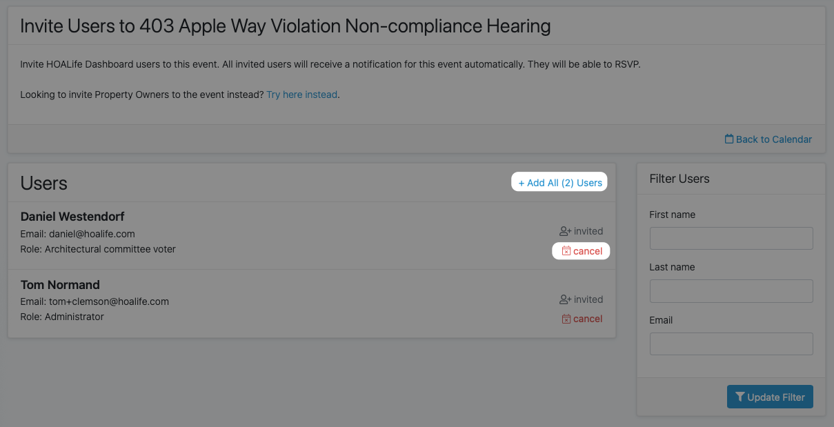Cancel Tom Normand's invitation
Image resolution: width=834 pixels, height=427 pixels.
582,319
